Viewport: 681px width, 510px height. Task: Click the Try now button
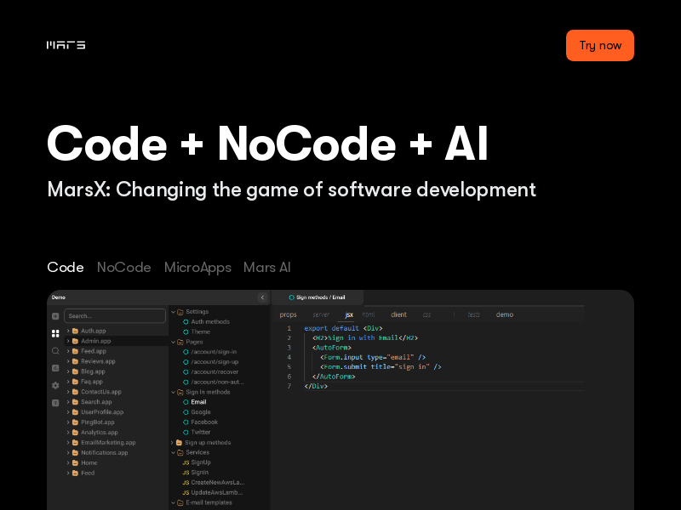point(600,46)
